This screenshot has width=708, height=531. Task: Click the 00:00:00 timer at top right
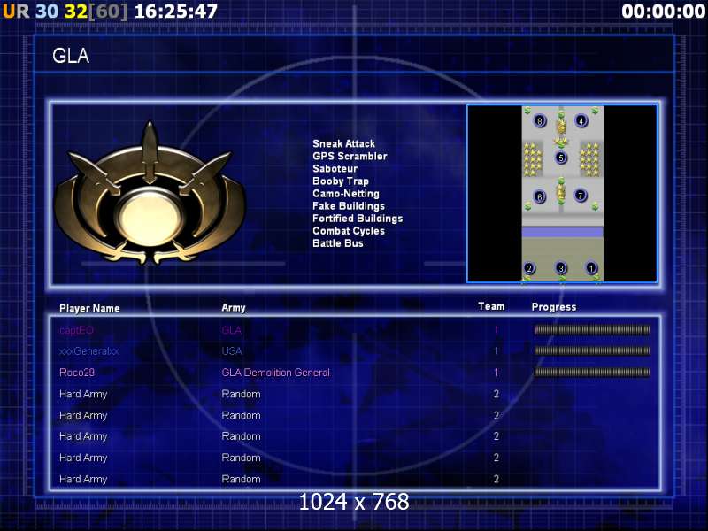[662, 12]
